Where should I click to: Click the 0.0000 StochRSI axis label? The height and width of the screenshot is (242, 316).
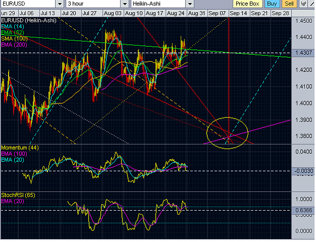pos(303,231)
